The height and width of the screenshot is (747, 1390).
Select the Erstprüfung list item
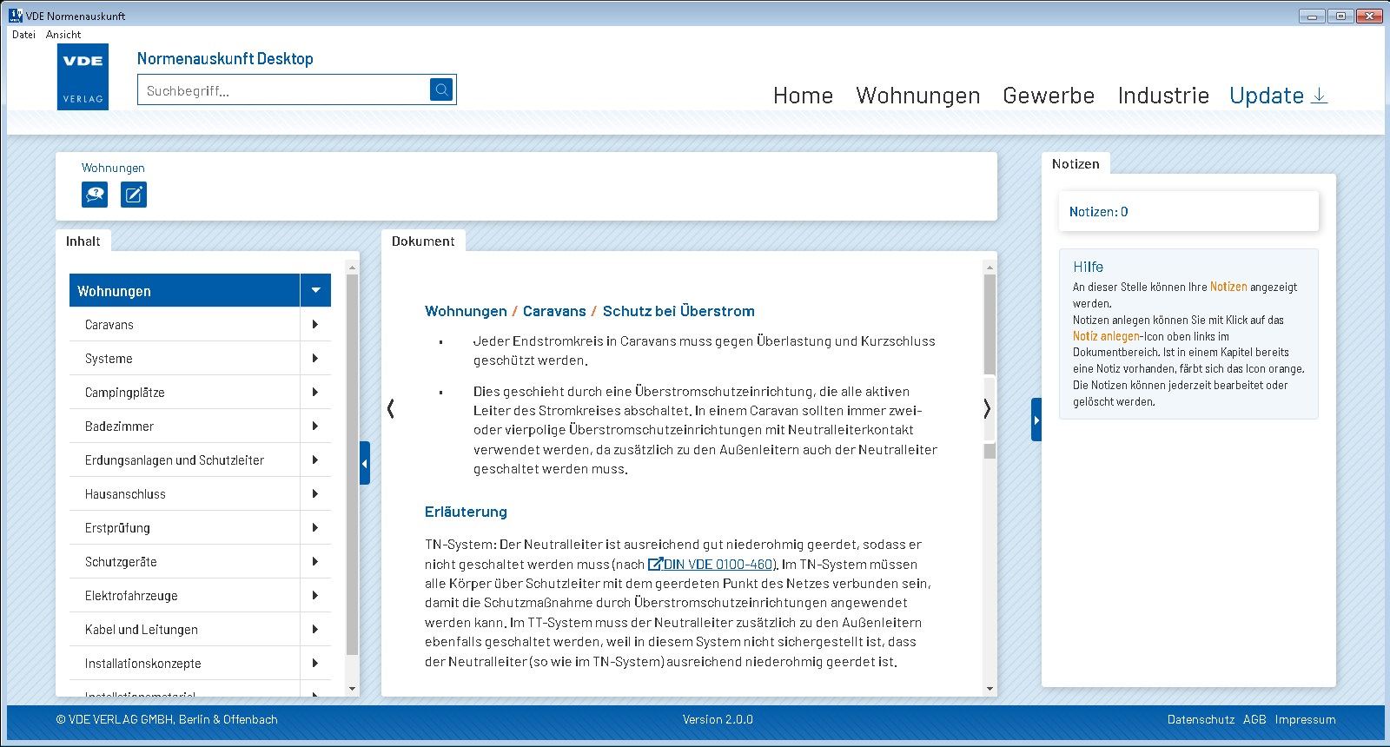pos(185,527)
